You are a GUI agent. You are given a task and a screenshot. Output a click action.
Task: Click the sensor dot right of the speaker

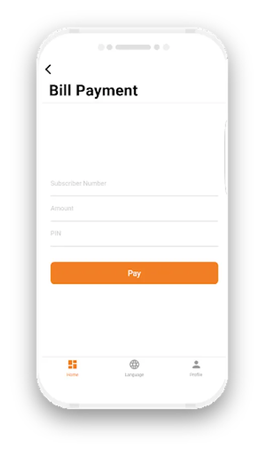pyautogui.click(x=157, y=47)
